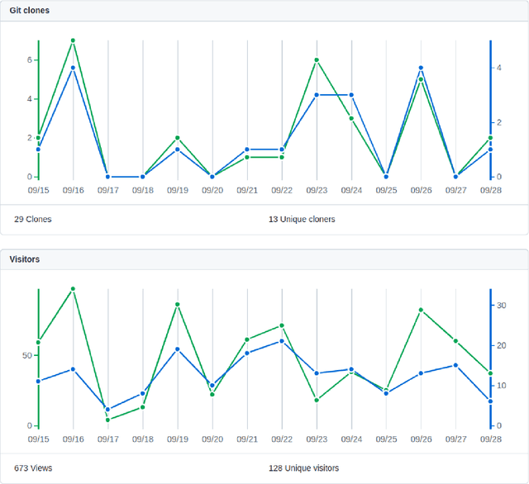Click the 13 Unique cloners total label

(302, 220)
